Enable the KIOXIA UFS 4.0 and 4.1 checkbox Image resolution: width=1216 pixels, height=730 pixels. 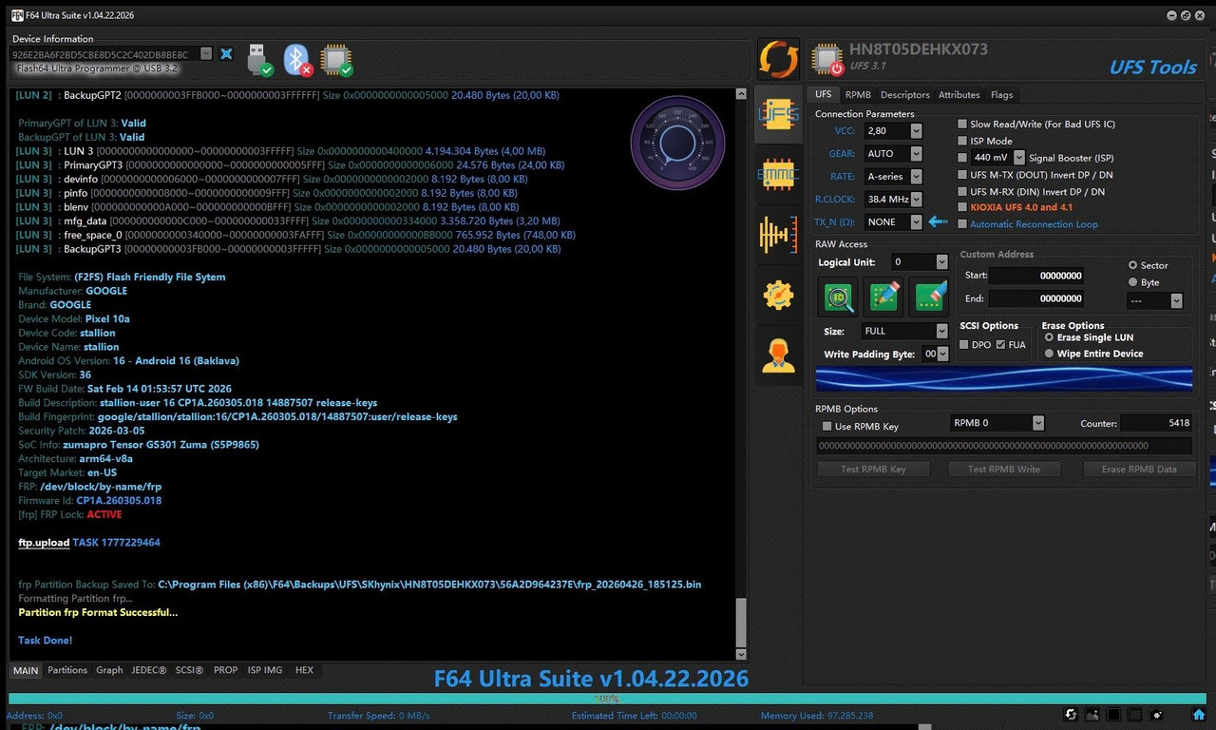pos(962,207)
